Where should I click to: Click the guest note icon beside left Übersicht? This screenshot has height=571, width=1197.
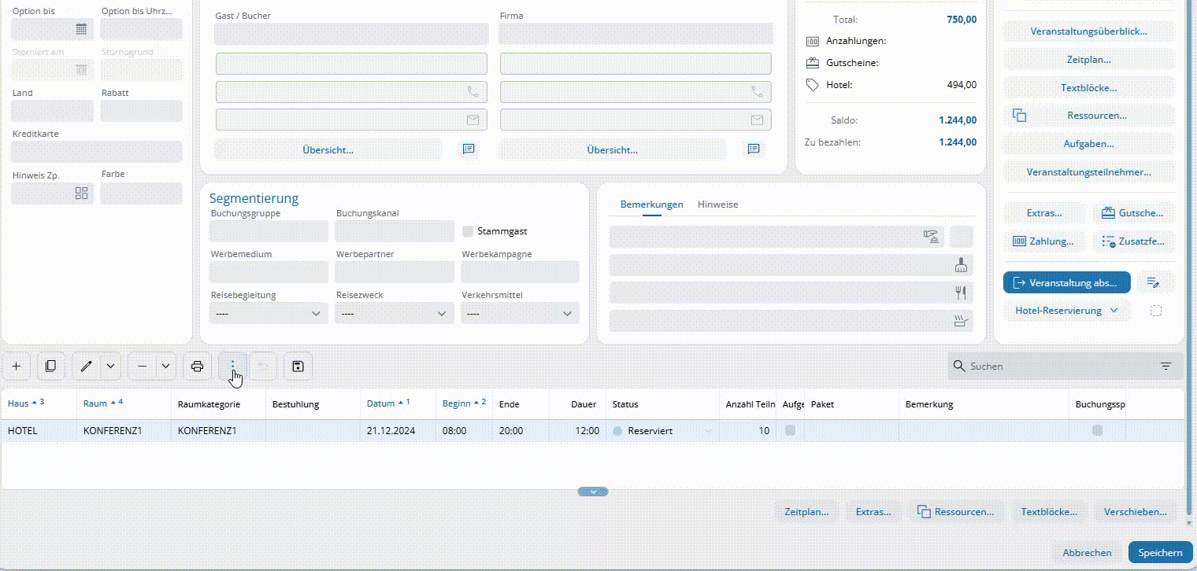tap(469, 149)
